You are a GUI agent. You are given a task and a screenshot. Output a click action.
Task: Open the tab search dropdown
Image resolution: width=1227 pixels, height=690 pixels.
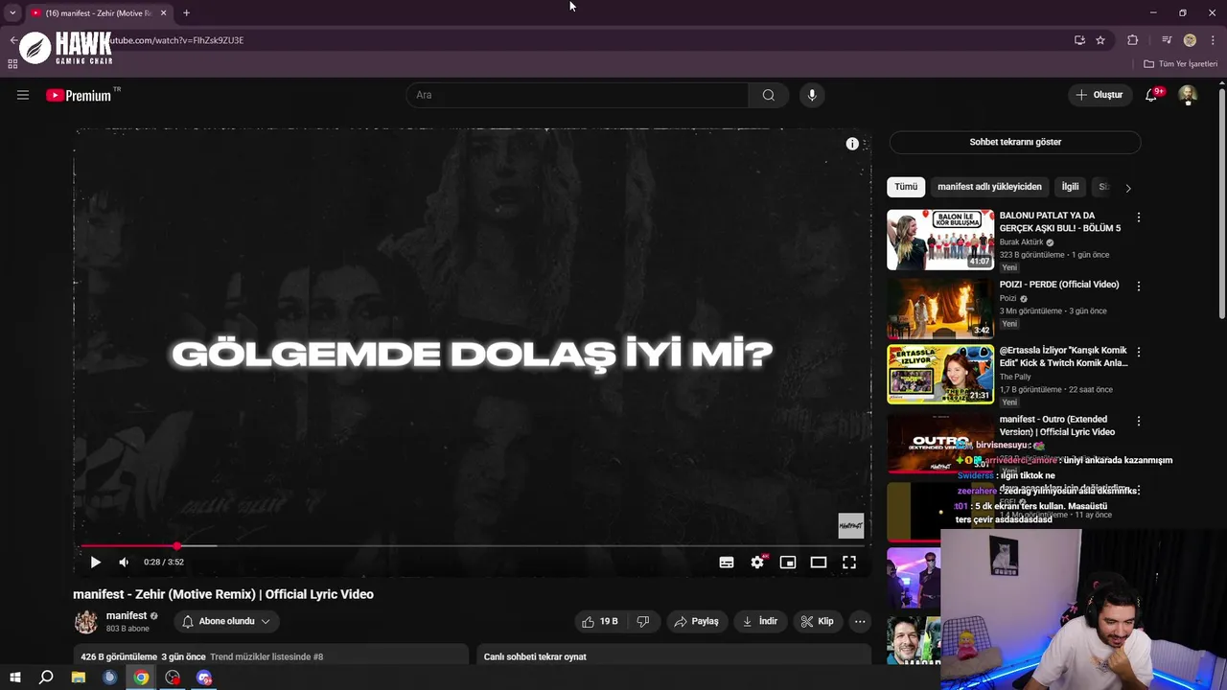click(x=12, y=13)
